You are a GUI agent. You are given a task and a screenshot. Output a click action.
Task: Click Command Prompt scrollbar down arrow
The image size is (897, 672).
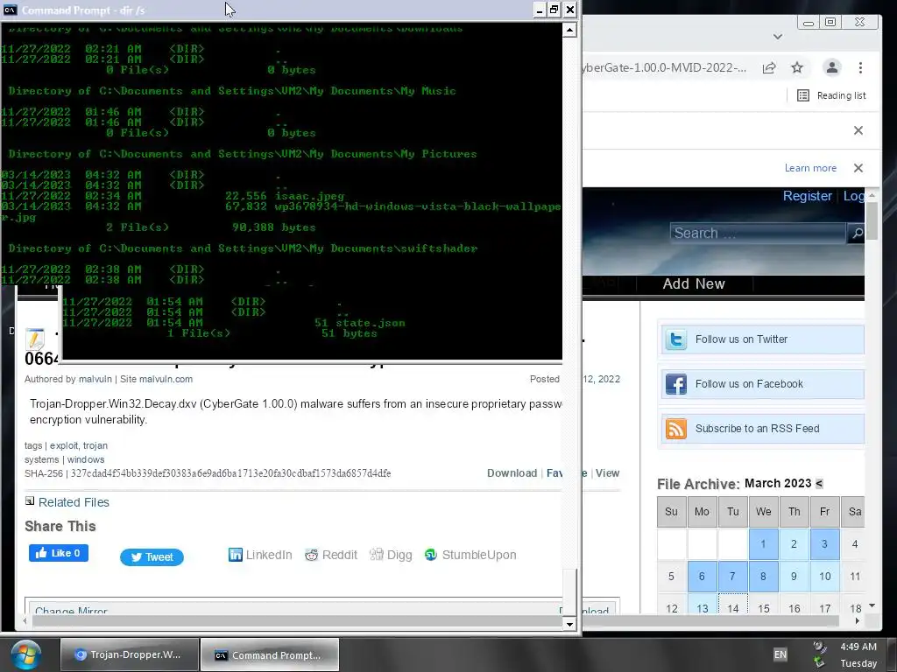569,624
